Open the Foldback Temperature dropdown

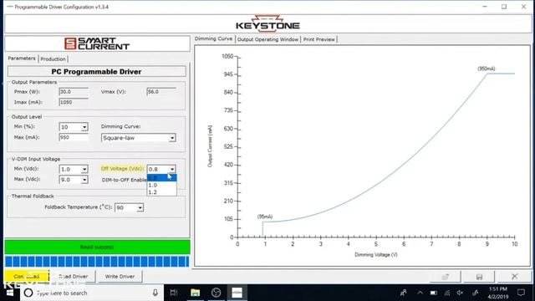[x=140, y=207]
